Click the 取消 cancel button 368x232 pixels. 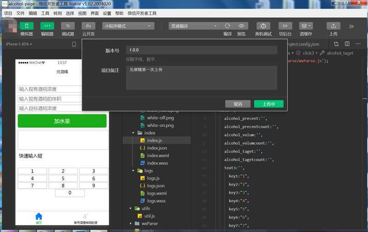[x=238, y=104]
